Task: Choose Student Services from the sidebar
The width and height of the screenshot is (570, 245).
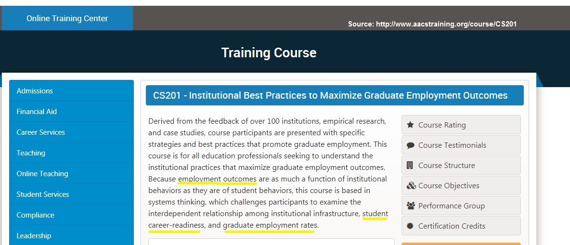Action: (x=72, y=194)
